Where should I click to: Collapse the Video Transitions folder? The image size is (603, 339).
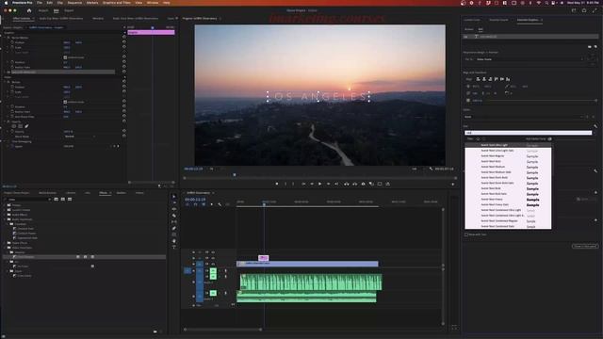point(5,248)
